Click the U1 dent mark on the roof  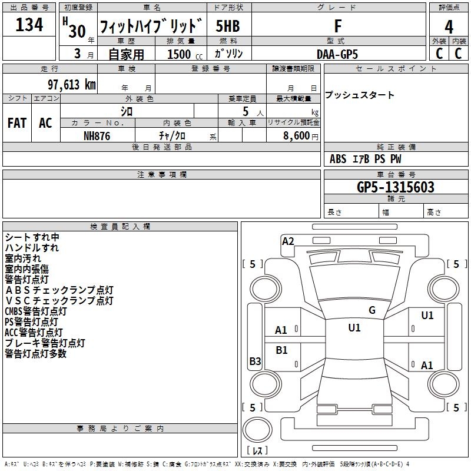(354, 328)
